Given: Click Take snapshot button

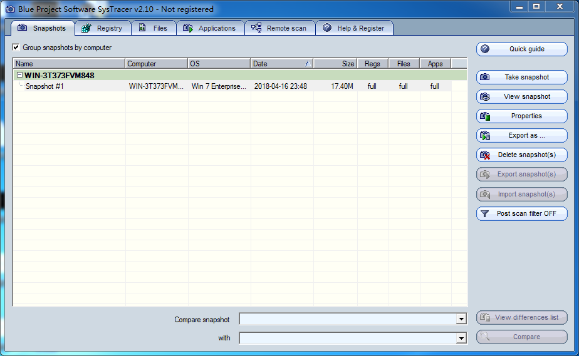Looking at the screenshot, I should [522, 77].
